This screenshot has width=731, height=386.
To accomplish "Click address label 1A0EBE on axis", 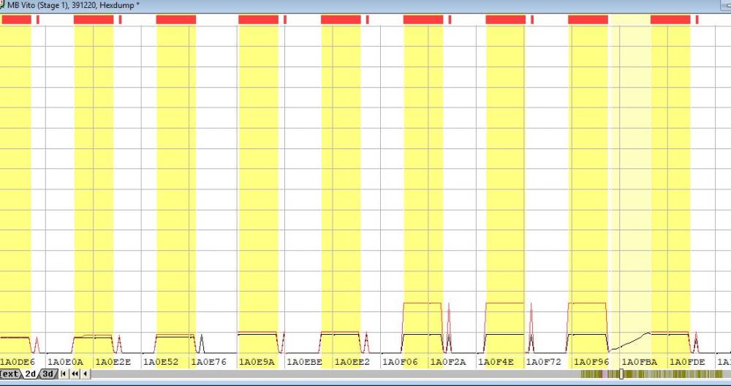I will tap(305, 362).
